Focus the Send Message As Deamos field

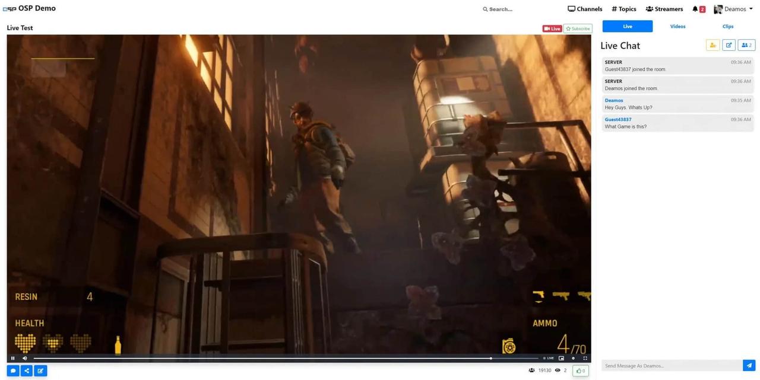click(x=671, y=365)
